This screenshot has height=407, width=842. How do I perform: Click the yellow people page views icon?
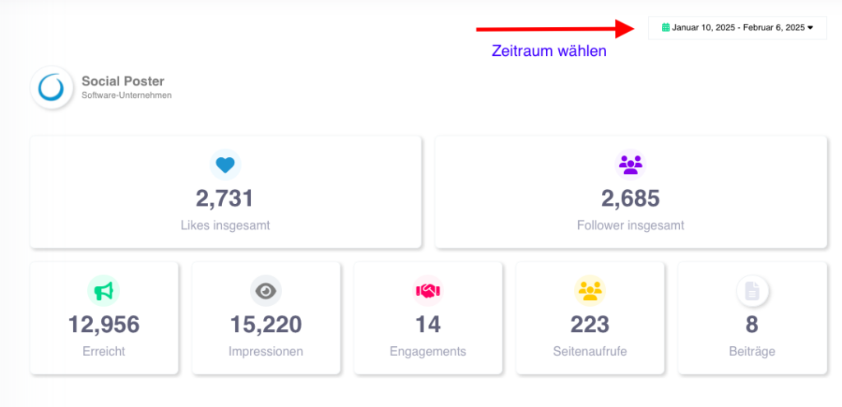[590, 290]
